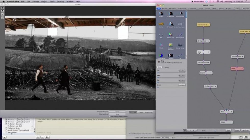Click the End Editing button
The height and width of the screenshot is (140, 250).
165,138
